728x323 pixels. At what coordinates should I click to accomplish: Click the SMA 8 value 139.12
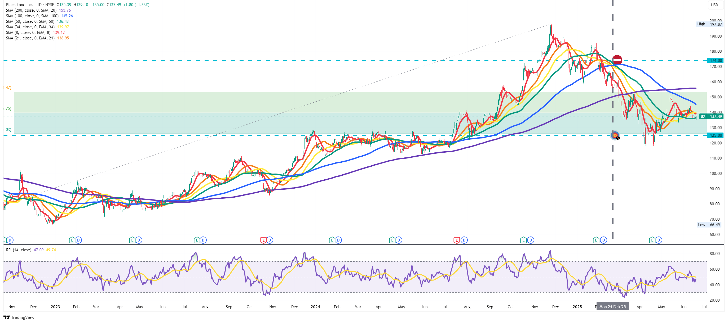click(x=59, y=33)
